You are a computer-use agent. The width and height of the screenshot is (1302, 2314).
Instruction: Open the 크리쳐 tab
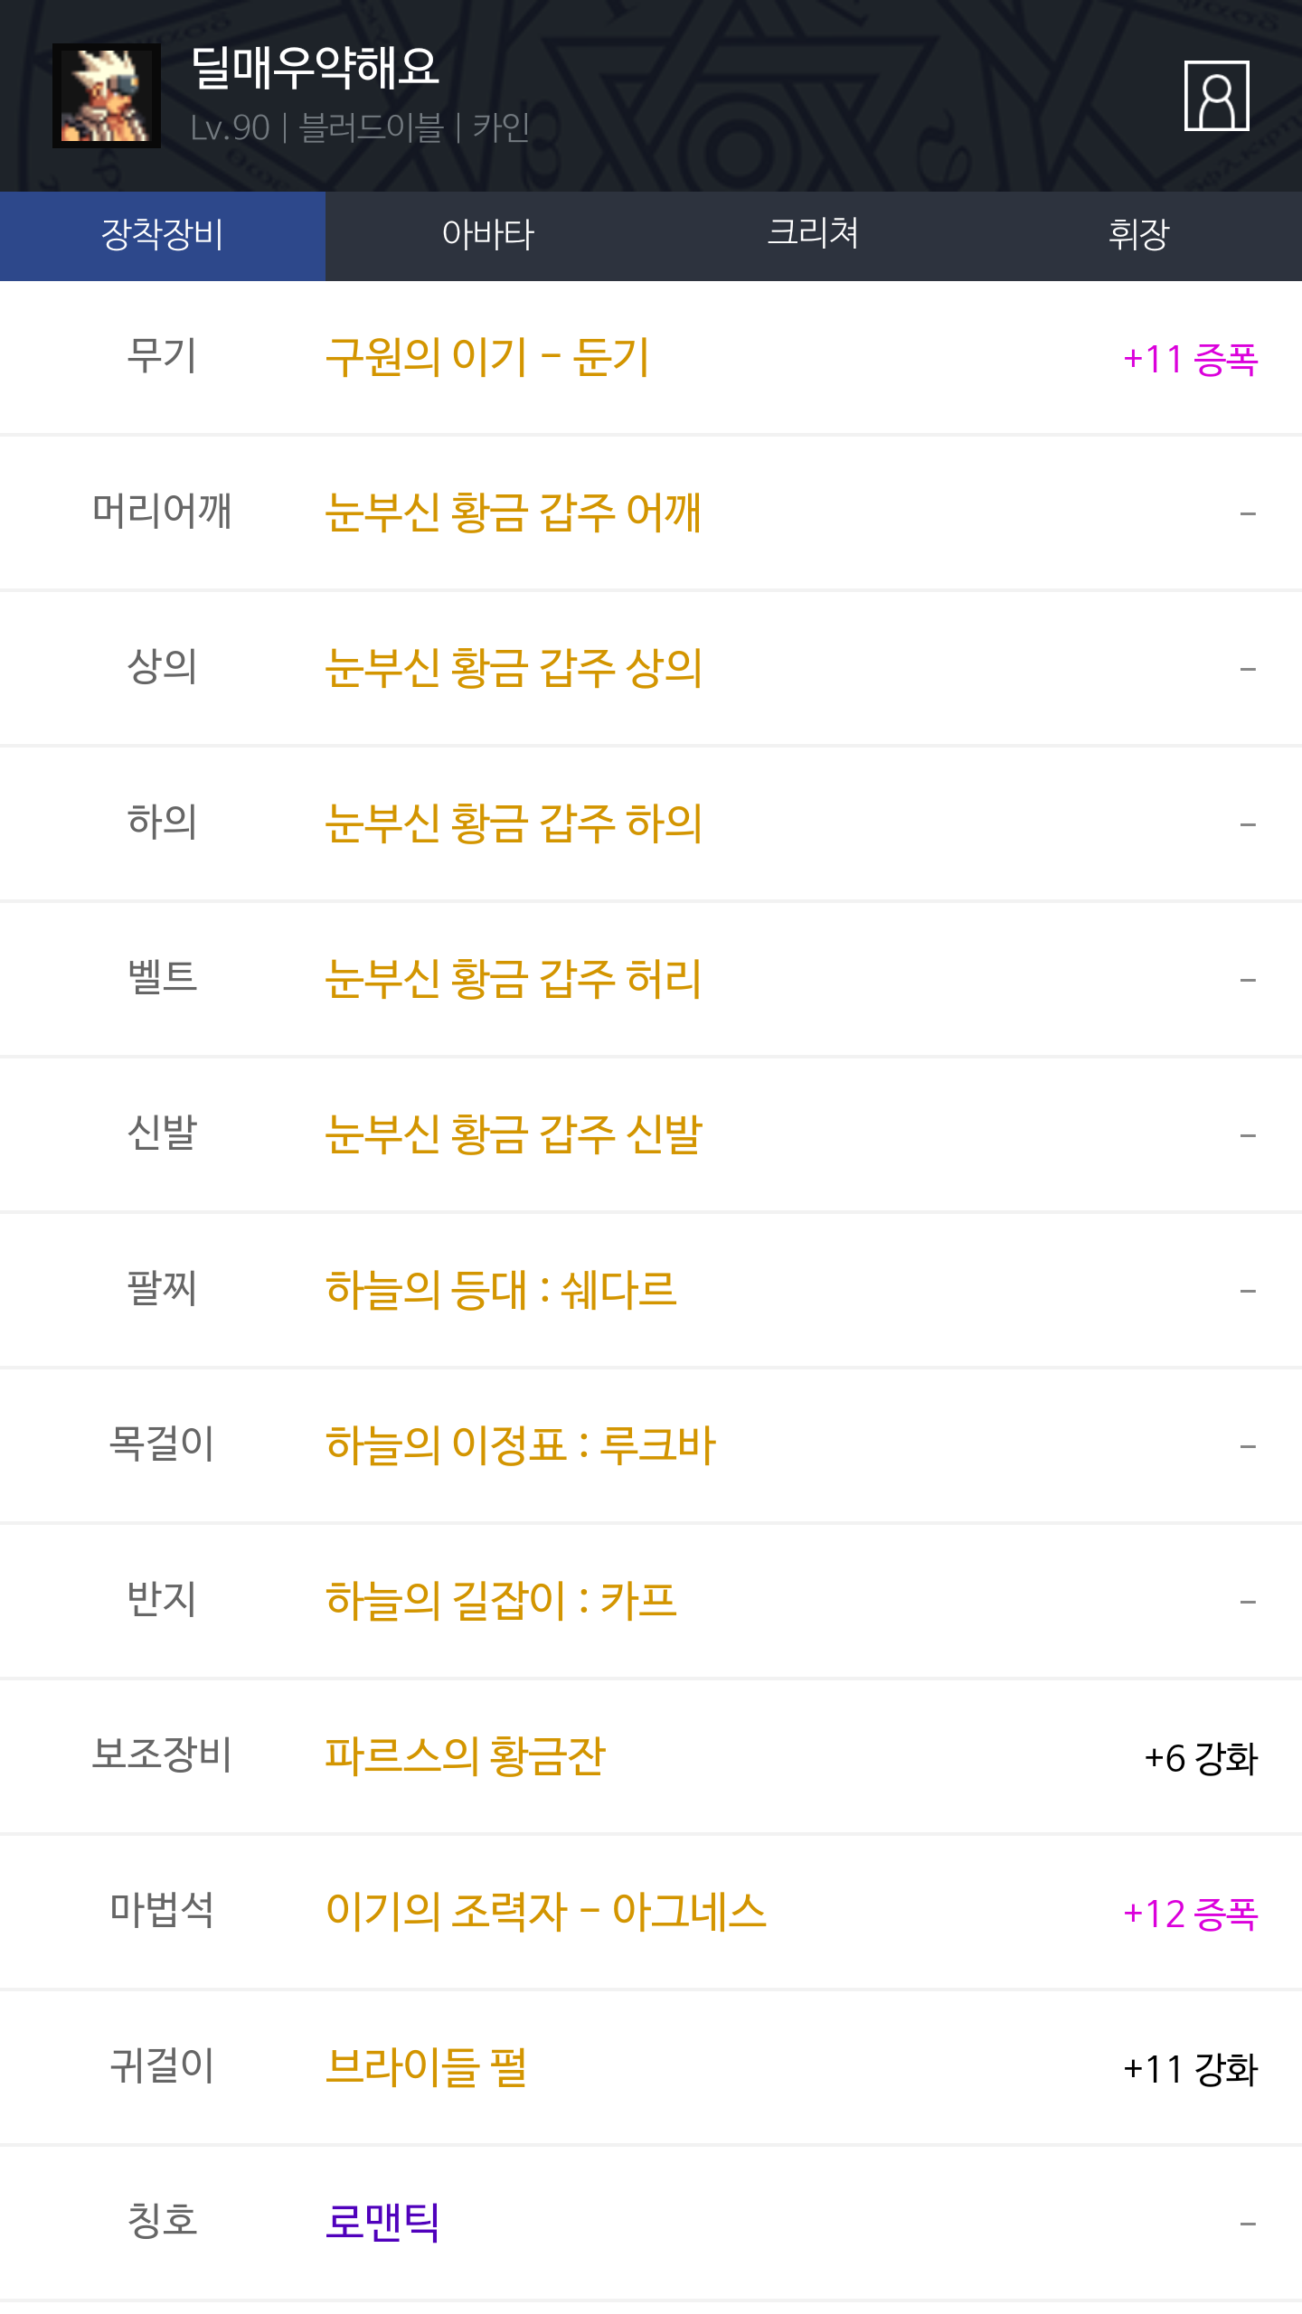pyautogui.click(x=814, y=235)
